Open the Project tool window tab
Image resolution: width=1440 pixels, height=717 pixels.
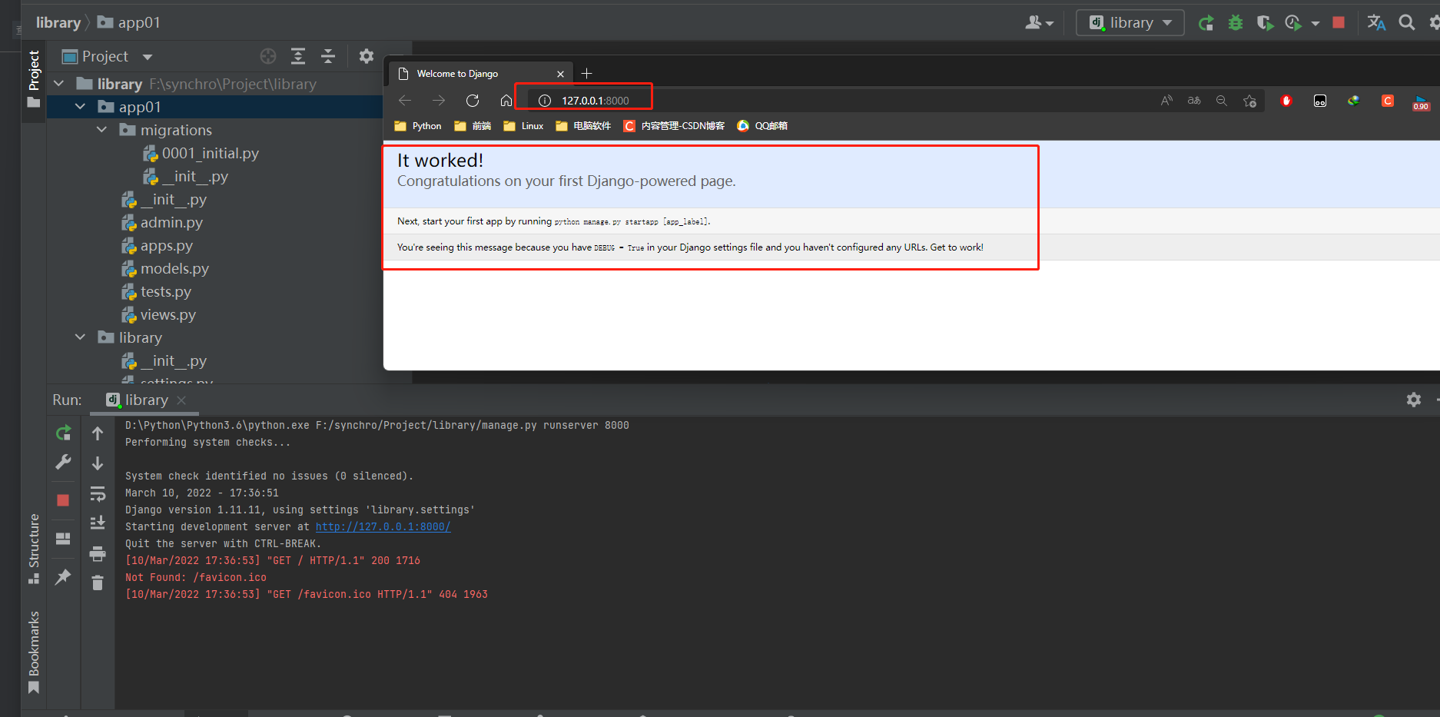[34, 79]
